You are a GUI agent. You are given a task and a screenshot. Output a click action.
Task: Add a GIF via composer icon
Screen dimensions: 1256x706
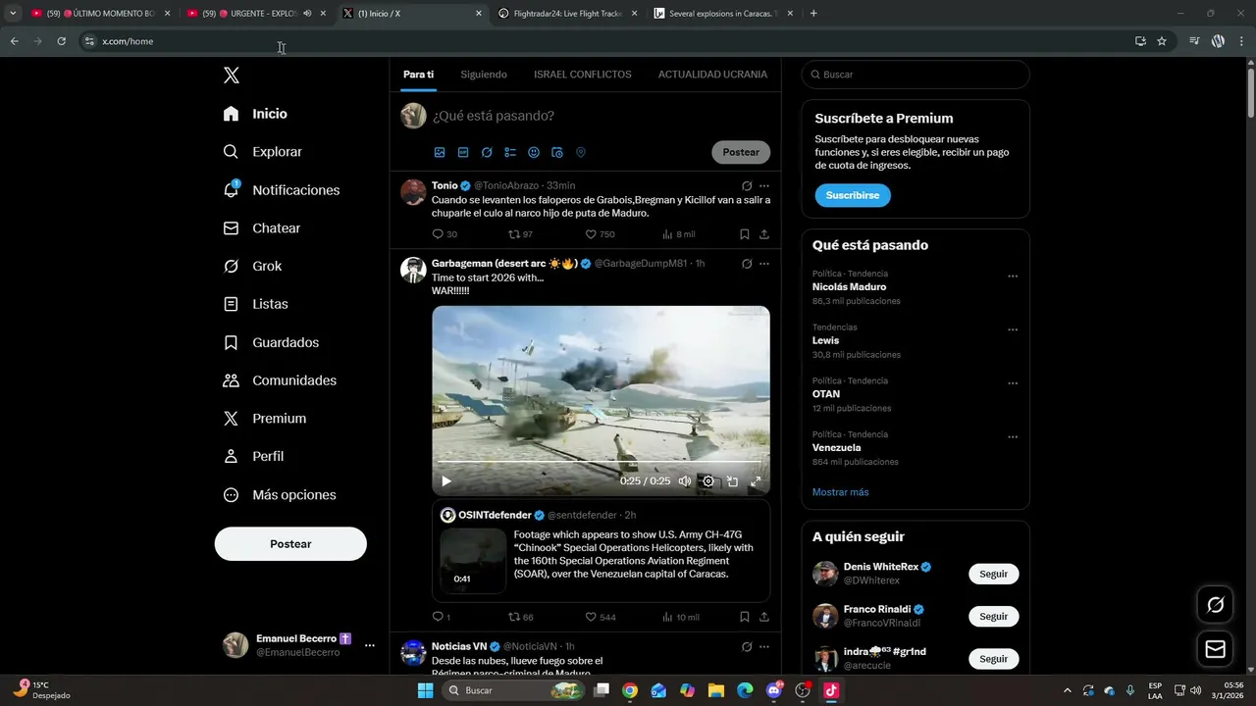(x=463, y=153)
